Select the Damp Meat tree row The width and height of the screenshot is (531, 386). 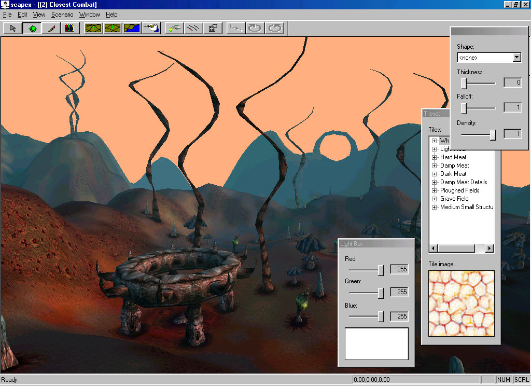coord(454,166)
